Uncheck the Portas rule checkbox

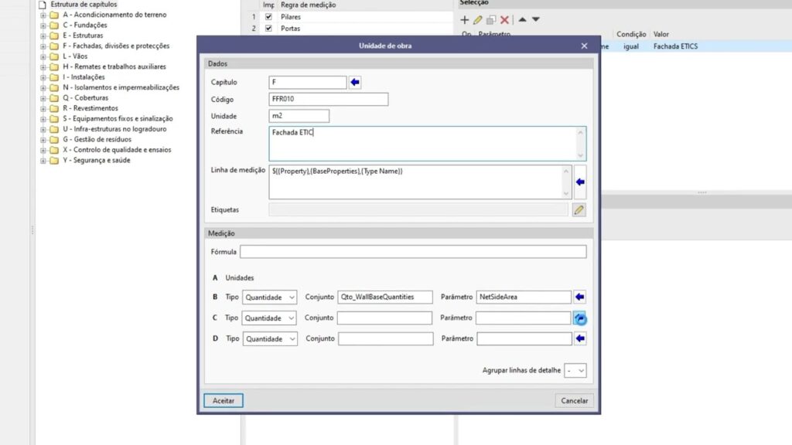pos(268,29)
